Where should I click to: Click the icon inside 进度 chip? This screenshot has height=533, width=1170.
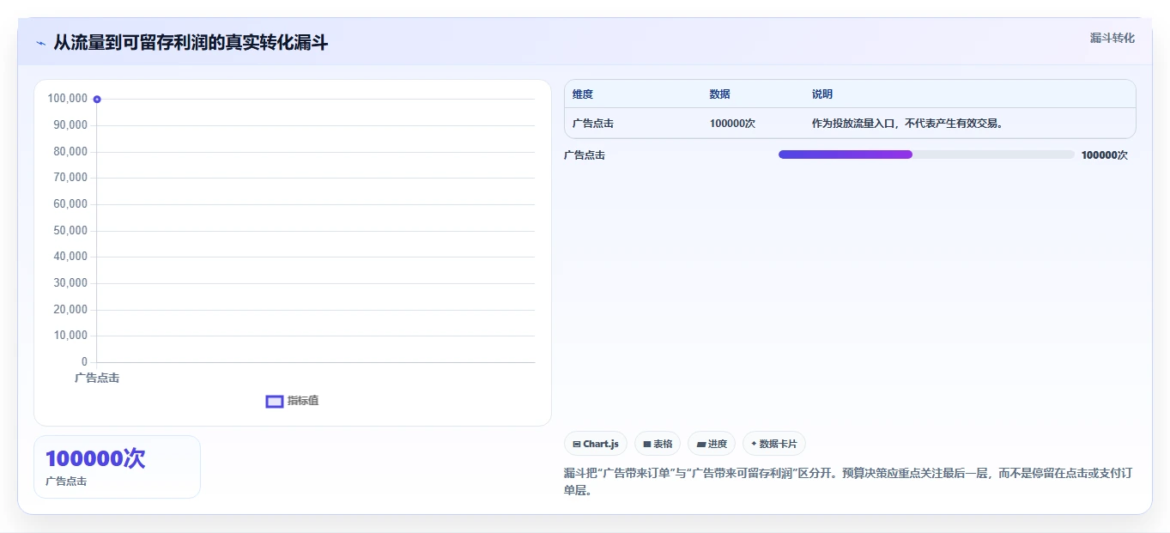pos(701,444)
